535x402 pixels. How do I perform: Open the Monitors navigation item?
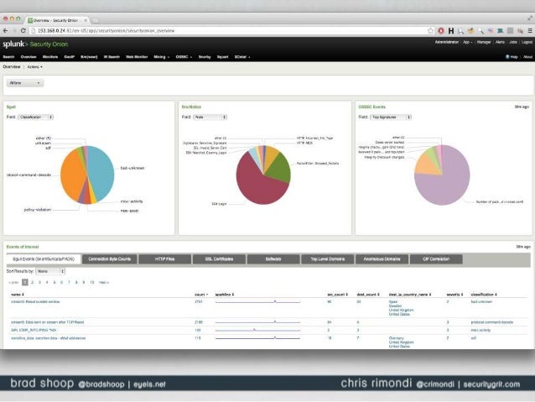[50, 57]
